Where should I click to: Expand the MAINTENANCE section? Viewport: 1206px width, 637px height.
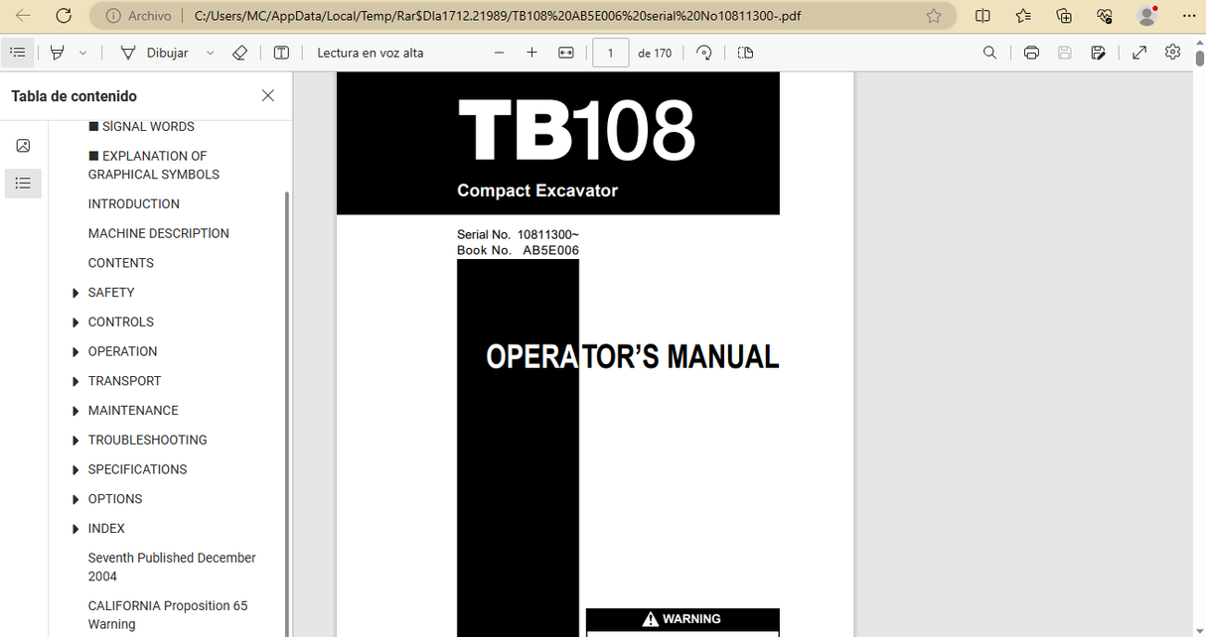(x=75, y=411)
